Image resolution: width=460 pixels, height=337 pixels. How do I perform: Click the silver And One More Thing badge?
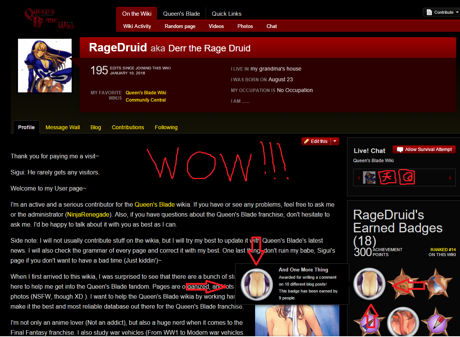[x=369, y=284]
